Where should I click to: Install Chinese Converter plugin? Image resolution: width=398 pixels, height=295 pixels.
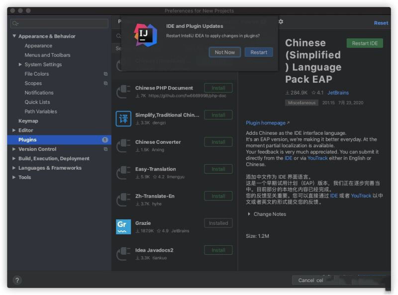click(x=218, y=142)
